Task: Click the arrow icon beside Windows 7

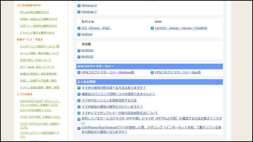Action: coord(79,12)
